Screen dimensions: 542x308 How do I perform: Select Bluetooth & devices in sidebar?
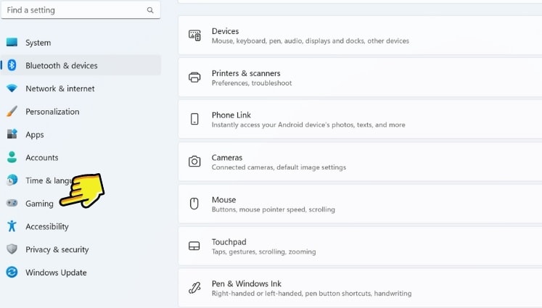pos(81,65)
